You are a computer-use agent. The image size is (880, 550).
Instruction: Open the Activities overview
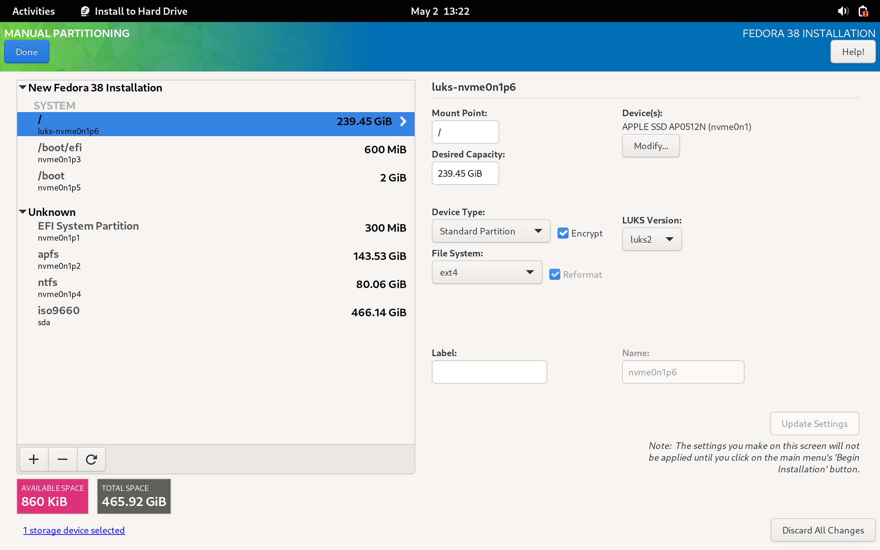pyautogui.click(x=33, y=11)
